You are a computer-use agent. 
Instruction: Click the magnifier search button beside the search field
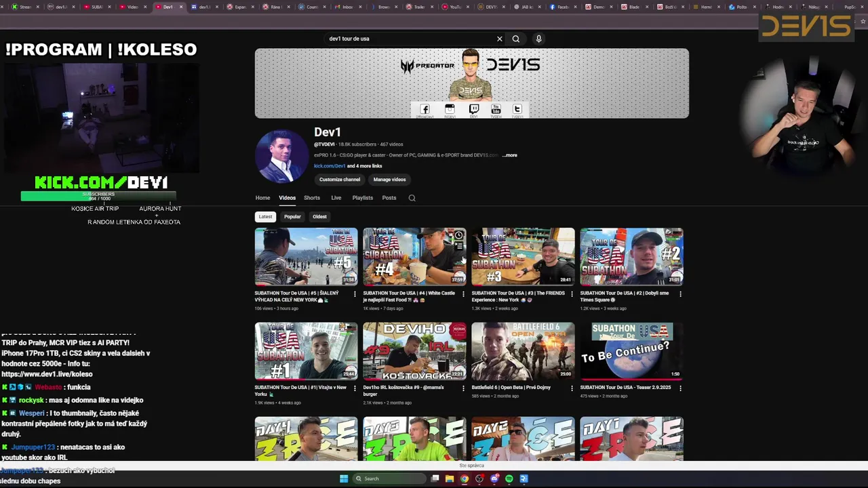(x=516, y=39)
